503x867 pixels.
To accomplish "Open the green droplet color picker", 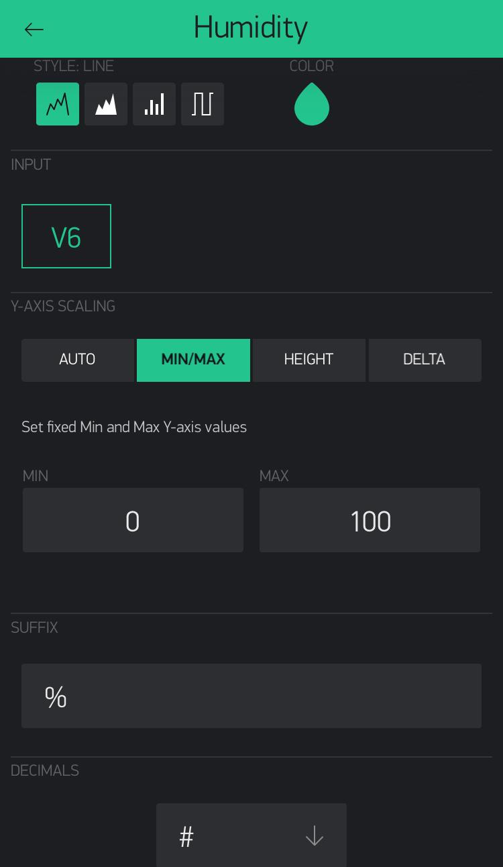I will pos(312,104).
